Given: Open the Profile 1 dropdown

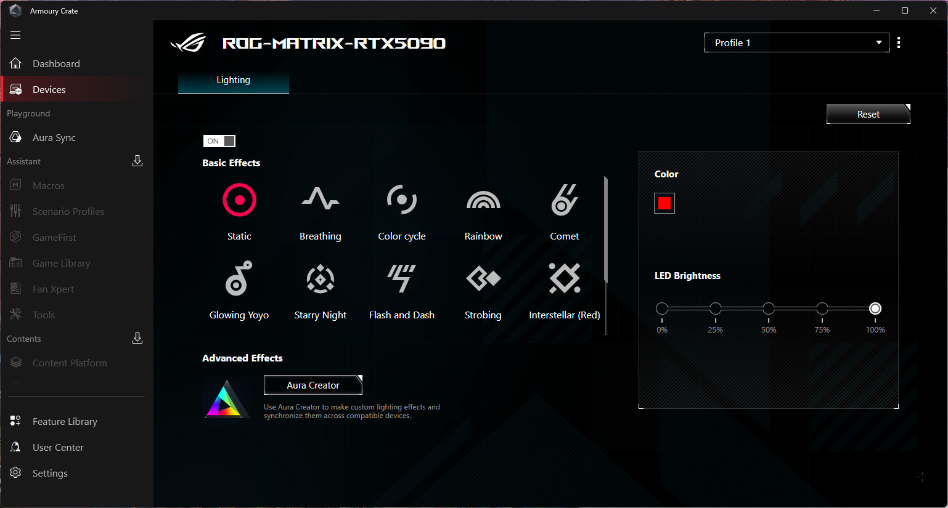Looking at the screenshot, I should coord(796,42).
